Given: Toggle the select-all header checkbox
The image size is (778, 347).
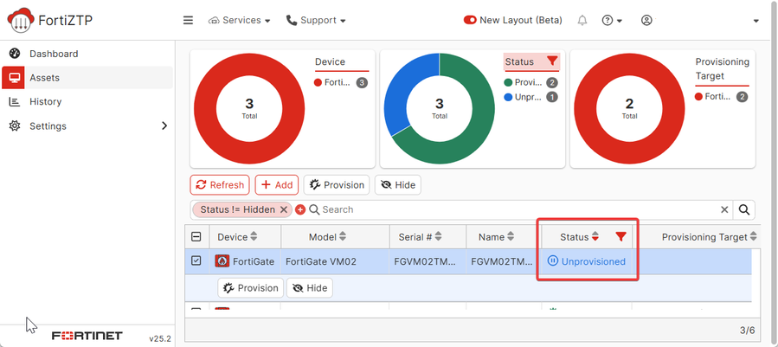Looking at the screenshot, I should click(x=196, y=237).
